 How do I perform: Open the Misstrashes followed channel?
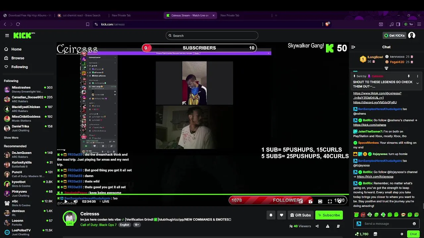pos(28,89)
